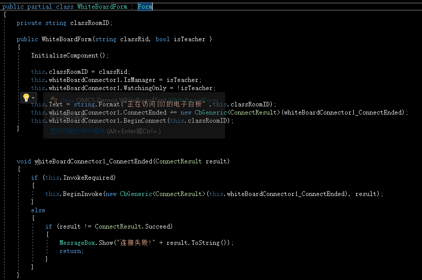Click the else keyword
The width and height of the screenshot is (422, 280).
[x=38, y=210]
